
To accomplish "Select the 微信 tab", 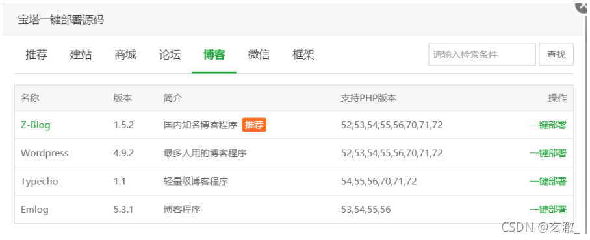I will pyautogui.click(x=259, y=55).
